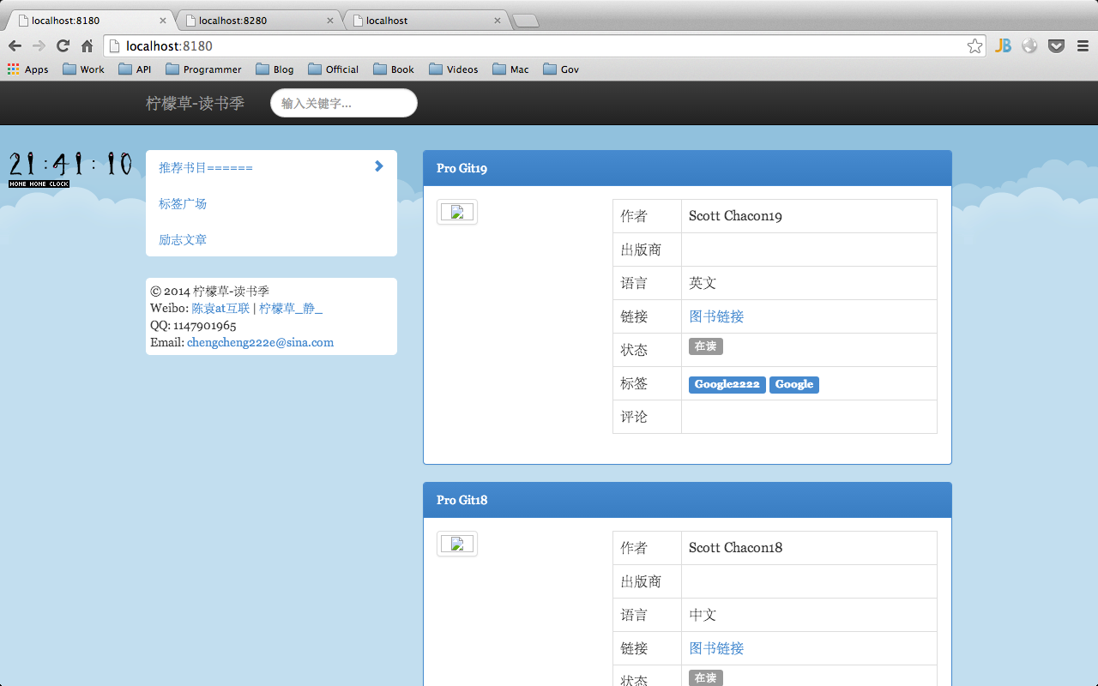
Task: Open the 图书链接 link for Pro Git19
Action: coord(716,316)
